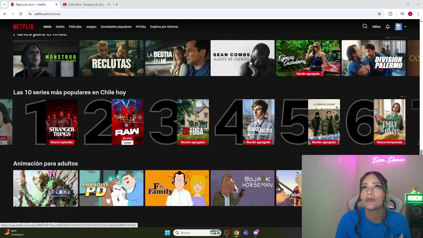Click Las 10 series más populares heading
The width and height of the screenshot is (423, 238).
[x=69, y=92]
